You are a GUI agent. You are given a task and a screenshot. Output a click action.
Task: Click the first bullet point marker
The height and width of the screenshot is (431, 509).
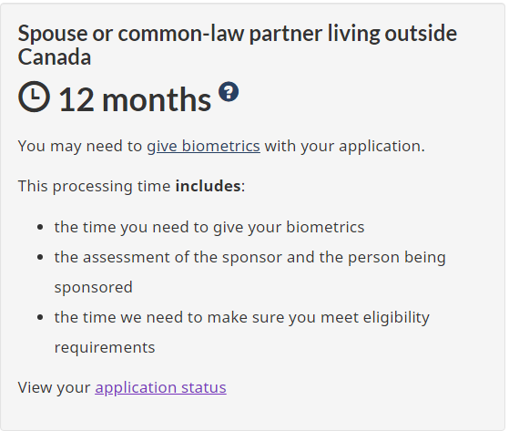[40, 228]
